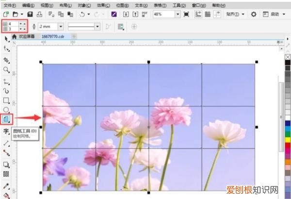Open Options with the gear icon
291x199 pixels.
254,14
